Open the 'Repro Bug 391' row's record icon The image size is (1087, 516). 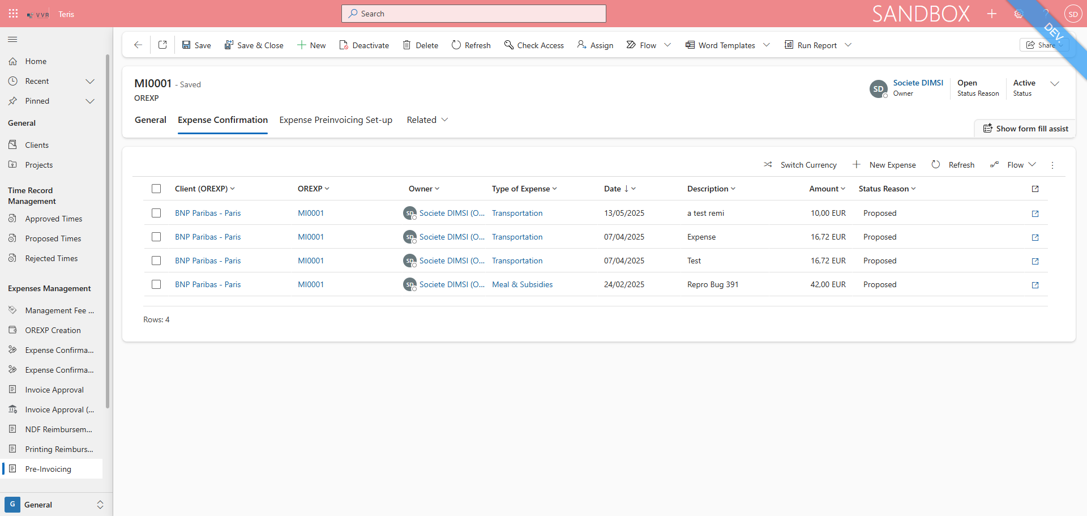(1035, 285)
